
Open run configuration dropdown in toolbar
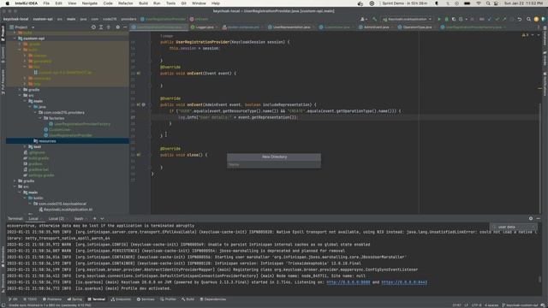[x=408, y=19]
